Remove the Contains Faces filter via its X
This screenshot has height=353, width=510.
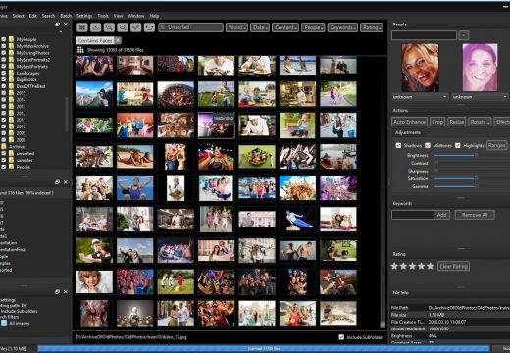pyautogui.click(x=118, y=40)
